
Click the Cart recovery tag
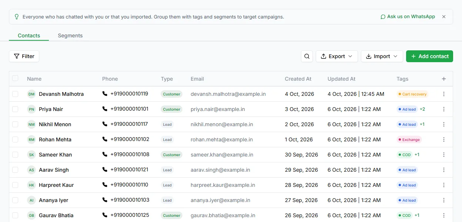click(x=412, y=94)
